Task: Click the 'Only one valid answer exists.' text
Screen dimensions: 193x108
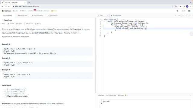Action: coord(17,96)
